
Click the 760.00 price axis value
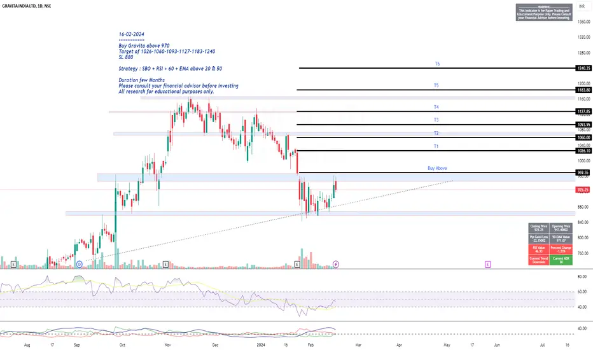584,253
